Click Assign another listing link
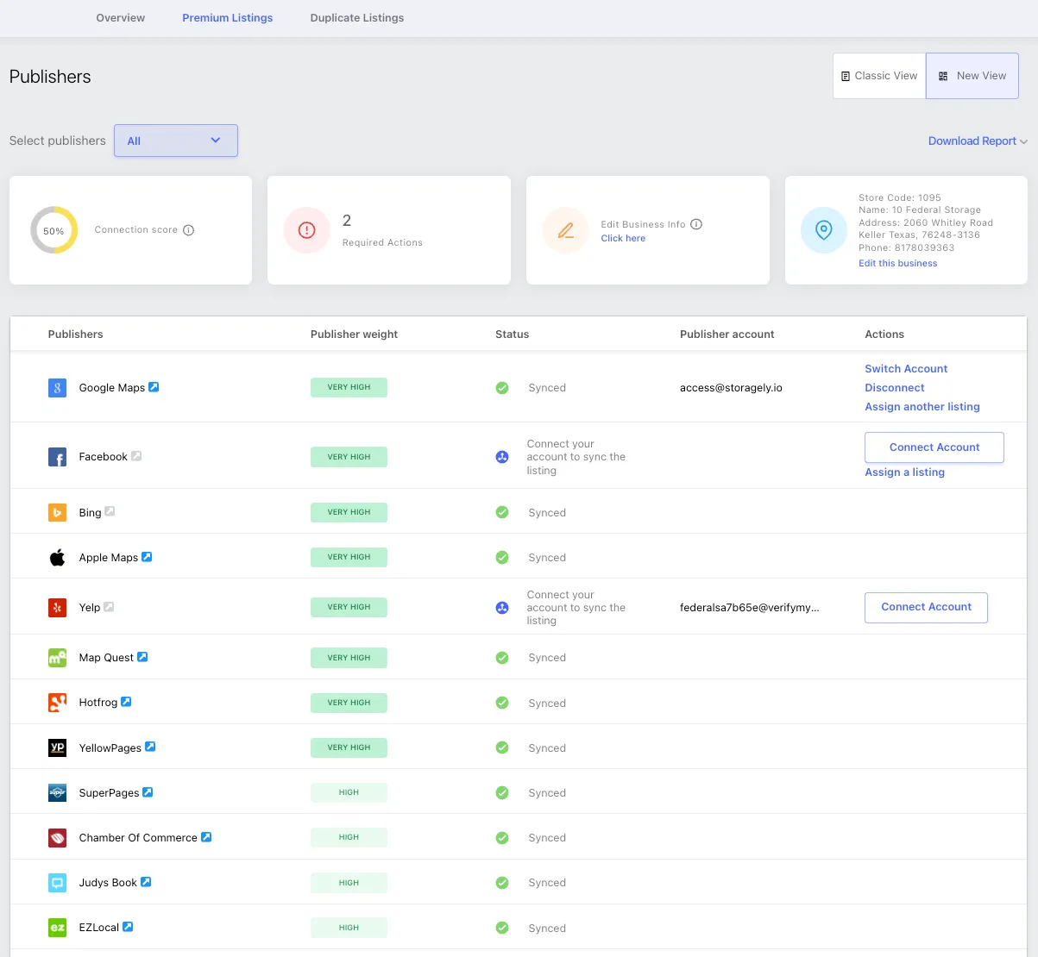 [x=922, y=407]
